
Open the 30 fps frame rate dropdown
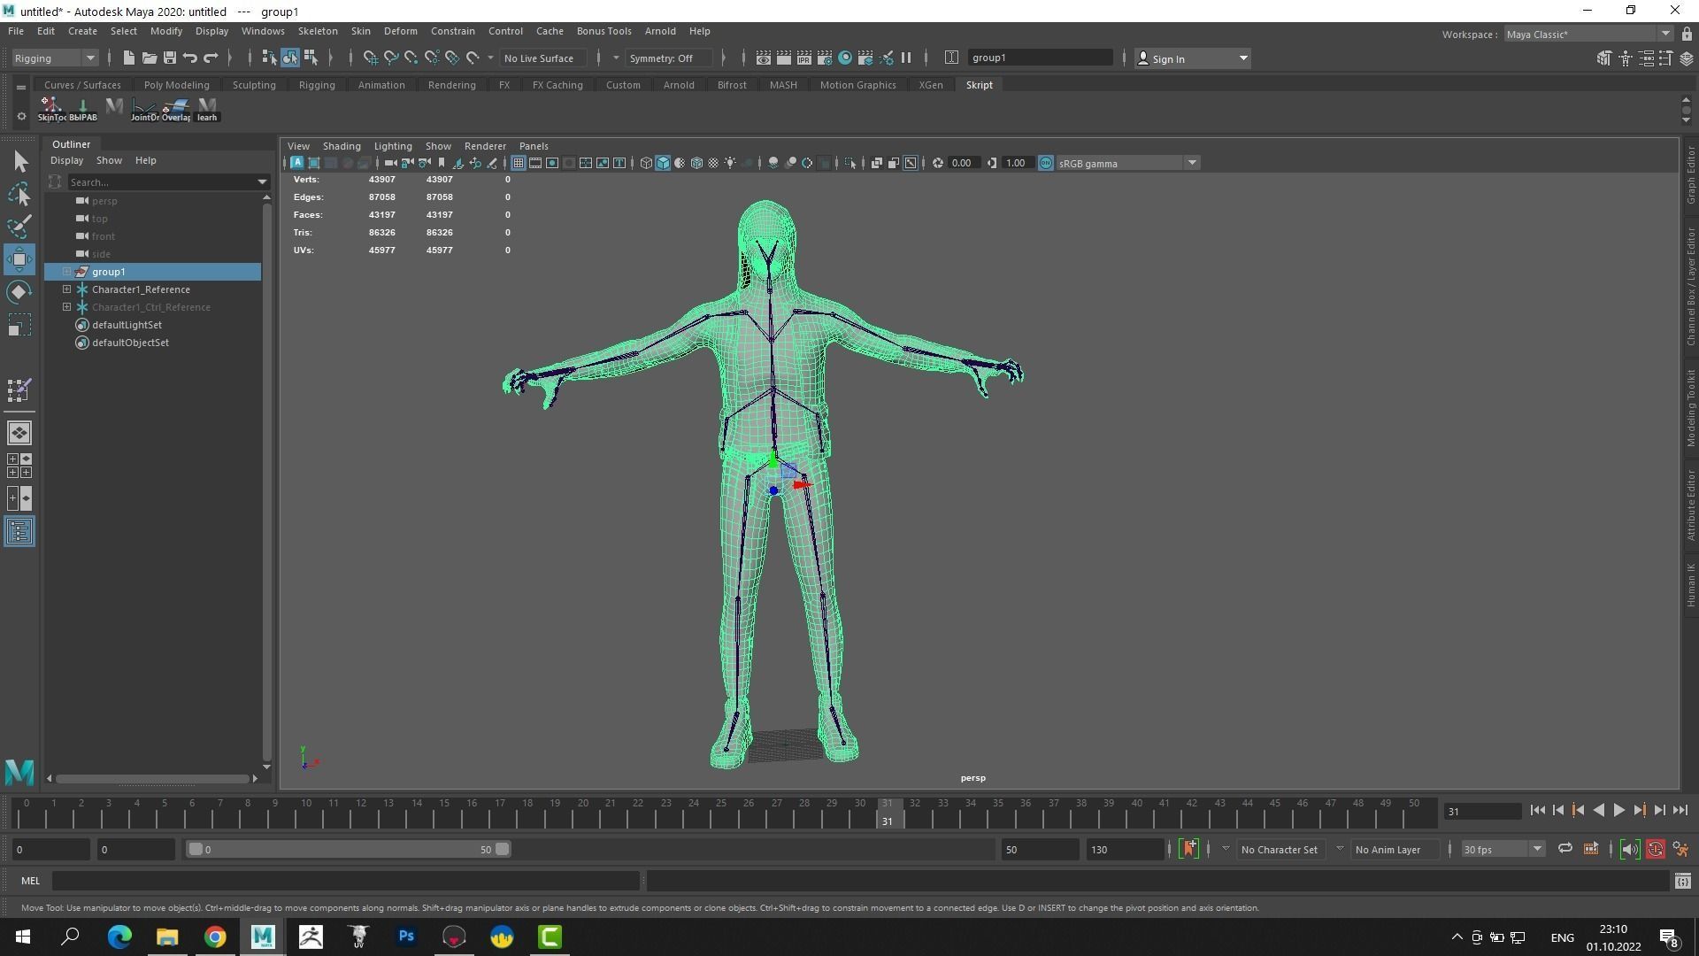coord(1502,850)
